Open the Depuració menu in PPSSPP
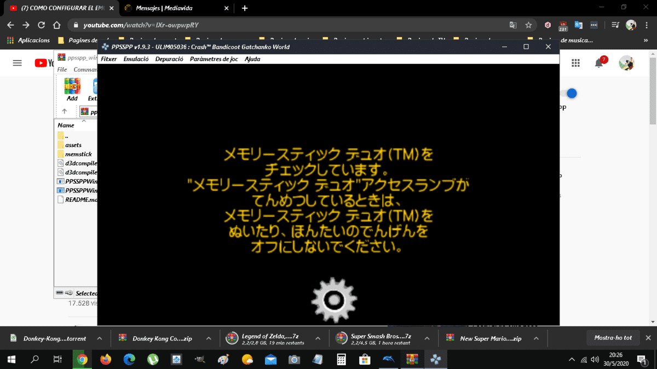 click(169, 59)
